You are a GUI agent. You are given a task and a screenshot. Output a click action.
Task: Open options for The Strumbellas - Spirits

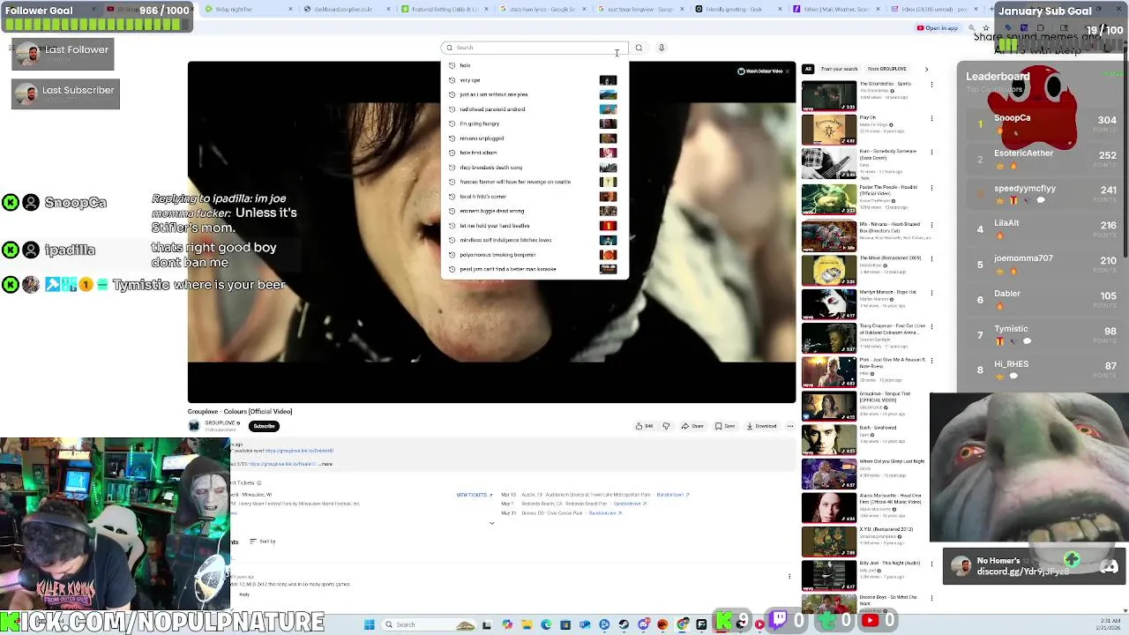coord(931,84)
